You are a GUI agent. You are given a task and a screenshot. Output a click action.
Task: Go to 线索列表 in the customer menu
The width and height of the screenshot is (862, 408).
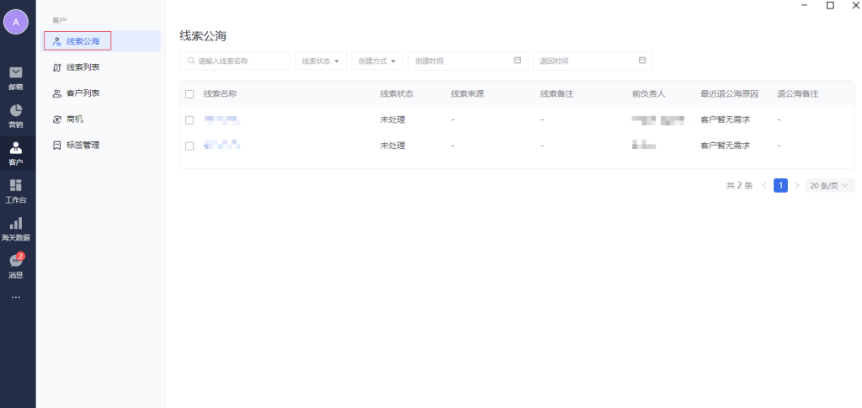coord(82,67)
